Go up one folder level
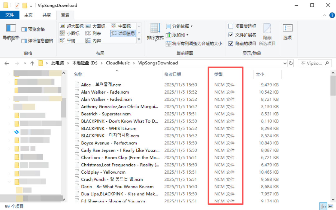The image size is (336, 210). point(32,63)
